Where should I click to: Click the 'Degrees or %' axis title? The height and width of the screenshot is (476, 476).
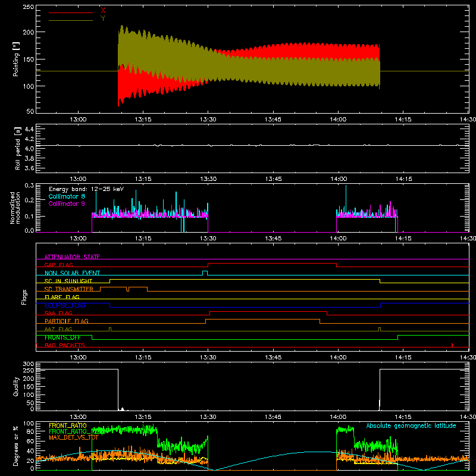(x=16, y=446)
